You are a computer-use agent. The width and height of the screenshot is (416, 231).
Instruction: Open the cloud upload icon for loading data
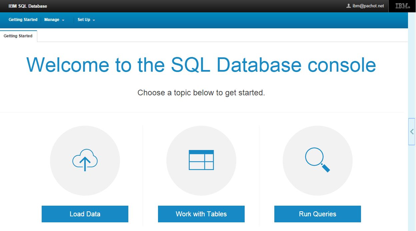85,160
